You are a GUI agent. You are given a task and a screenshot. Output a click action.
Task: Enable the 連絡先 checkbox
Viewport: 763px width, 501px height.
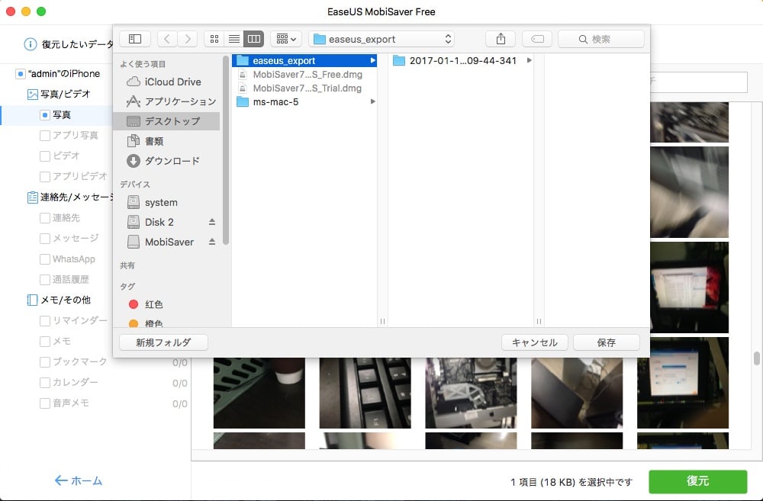point(45,218)
